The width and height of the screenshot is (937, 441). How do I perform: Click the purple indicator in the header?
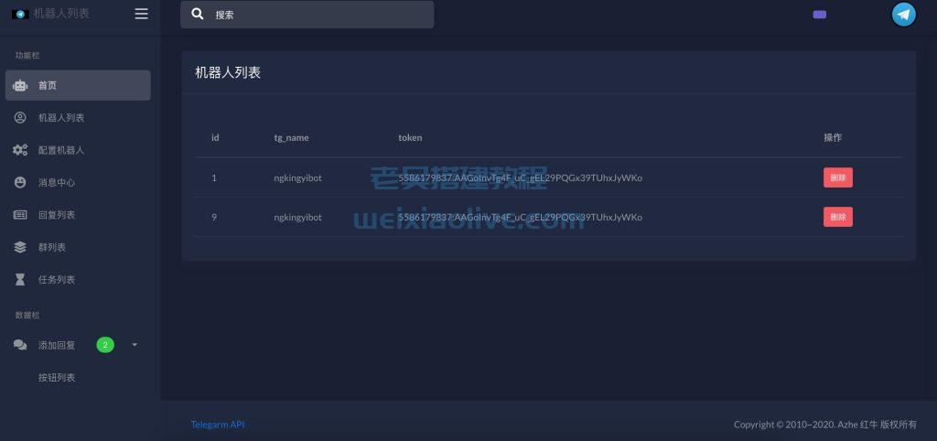coord(819,15)
